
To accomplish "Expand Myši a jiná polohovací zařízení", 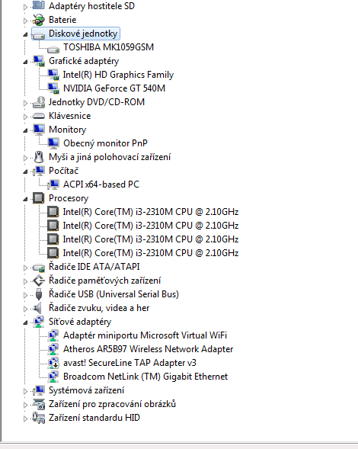I will point(25,158).
